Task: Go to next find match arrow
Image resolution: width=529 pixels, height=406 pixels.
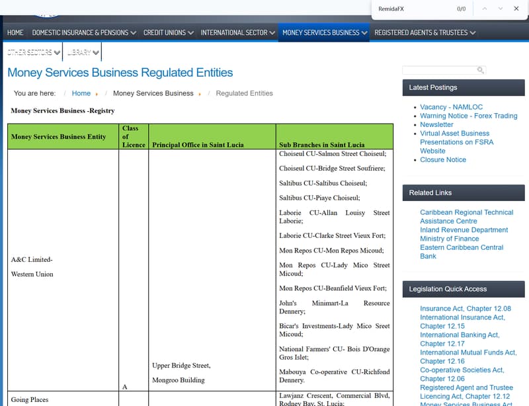Action: pyautogui.click(x=501, y=9)
